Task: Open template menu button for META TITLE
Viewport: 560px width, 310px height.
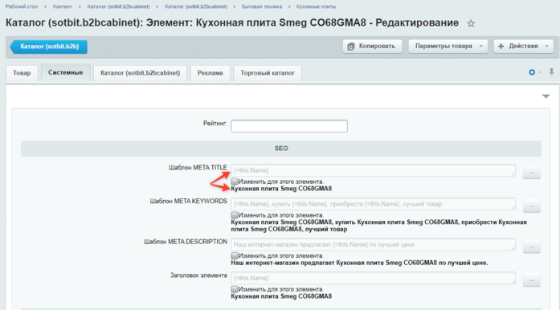Action: click(531, 172)
